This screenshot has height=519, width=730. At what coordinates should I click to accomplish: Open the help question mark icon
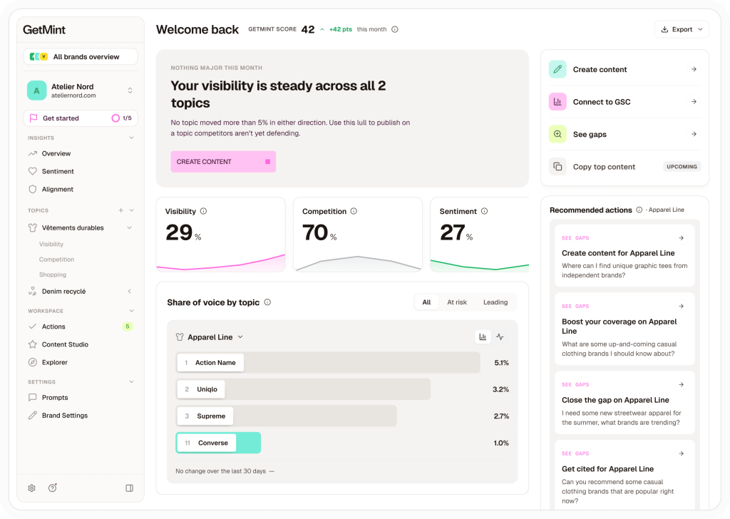click(53, 488)
